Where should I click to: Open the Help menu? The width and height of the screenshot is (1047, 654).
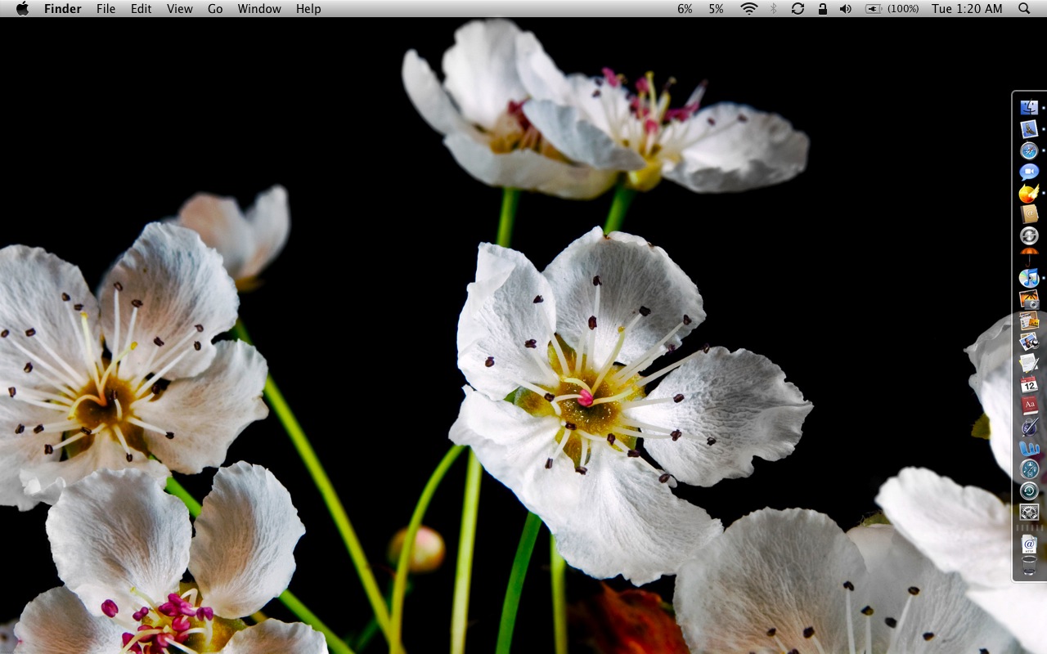308,9
